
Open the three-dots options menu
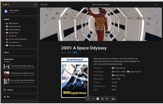pyautogui.click(x=160, y=4)
